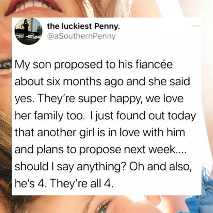Click the phrase "her family too."

[x=49, y=116]
